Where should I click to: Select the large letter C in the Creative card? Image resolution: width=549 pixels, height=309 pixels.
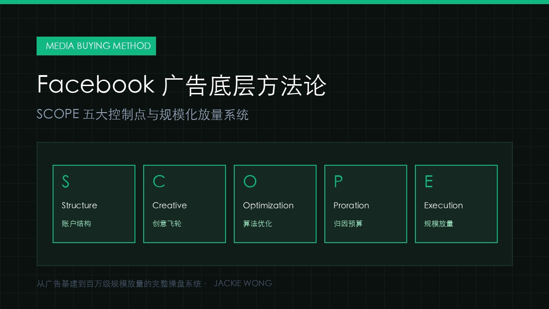pyautogui.click(x=159, y=182)
